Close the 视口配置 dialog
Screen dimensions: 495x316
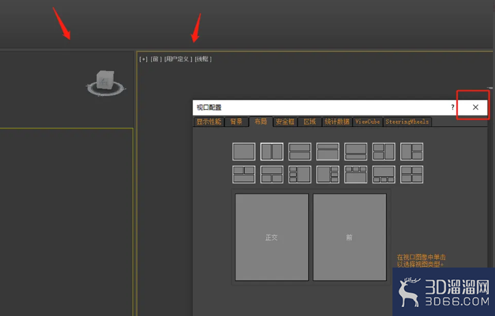click(475, 107)
